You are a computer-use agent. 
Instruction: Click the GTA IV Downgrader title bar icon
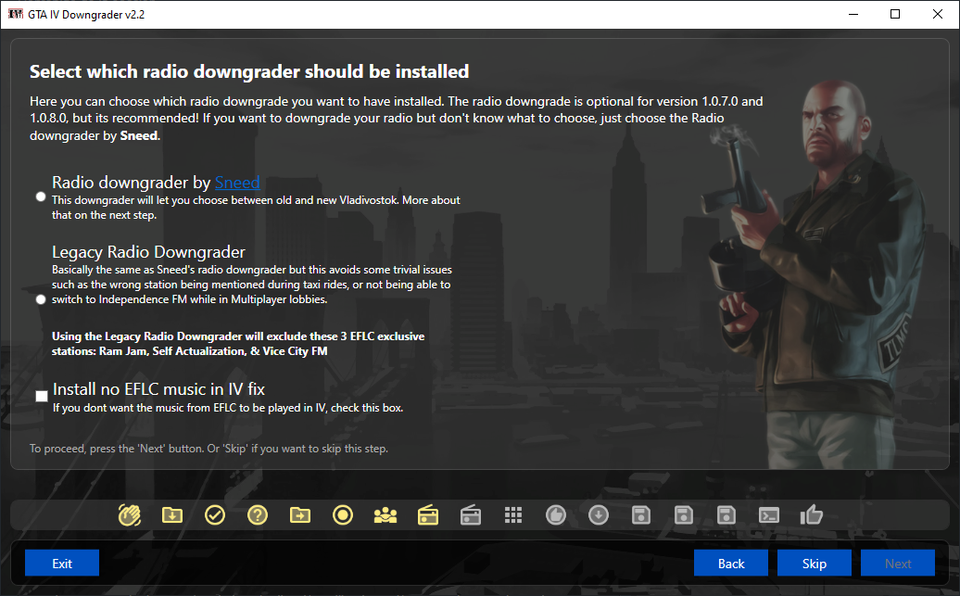16,14
